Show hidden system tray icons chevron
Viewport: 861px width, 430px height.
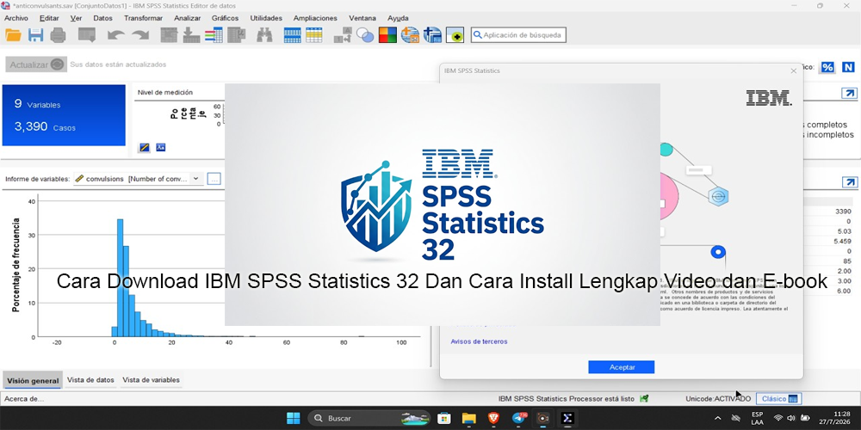pos(718,418)
